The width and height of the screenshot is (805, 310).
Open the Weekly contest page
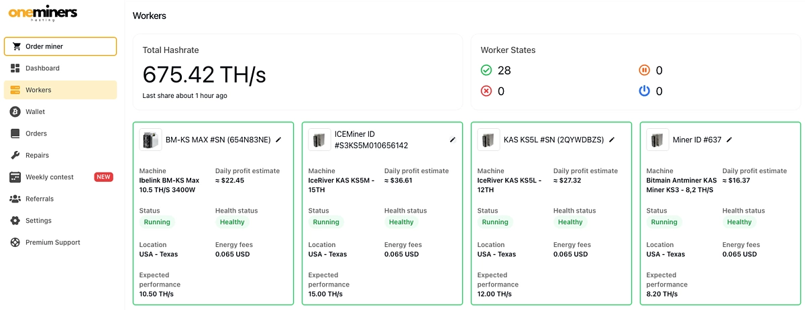(60, 177)
